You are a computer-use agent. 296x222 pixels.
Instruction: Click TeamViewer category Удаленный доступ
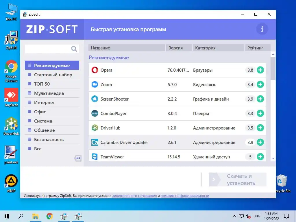(x=211, y=157)
